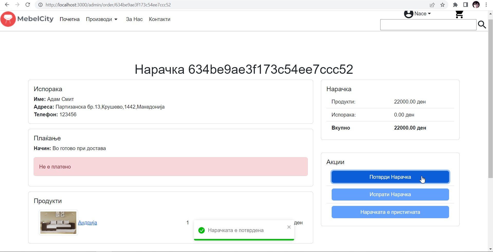493x252 pixels.
Task: Open browser side panel icon
Action: point(466,5)
